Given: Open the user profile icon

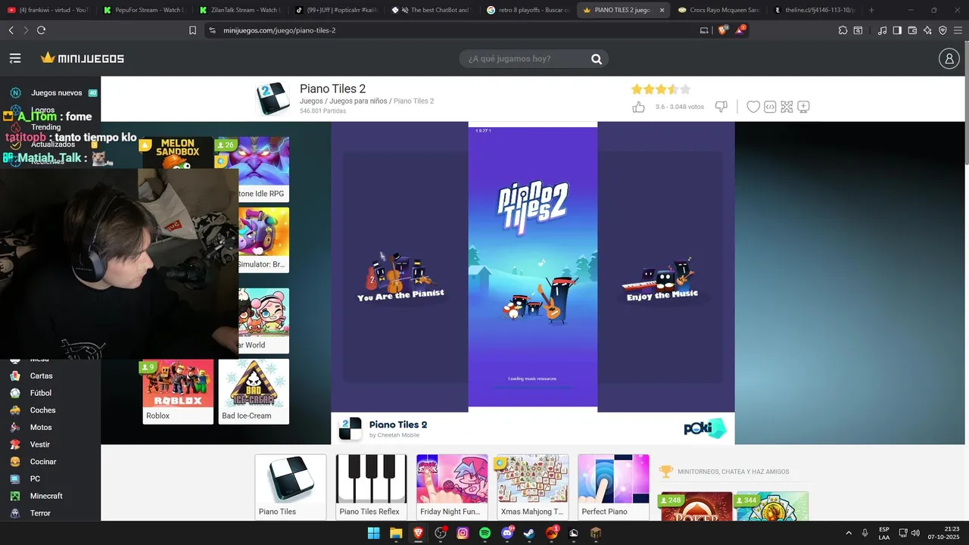Looking at the screenshot, I should (x=949, y=58).
